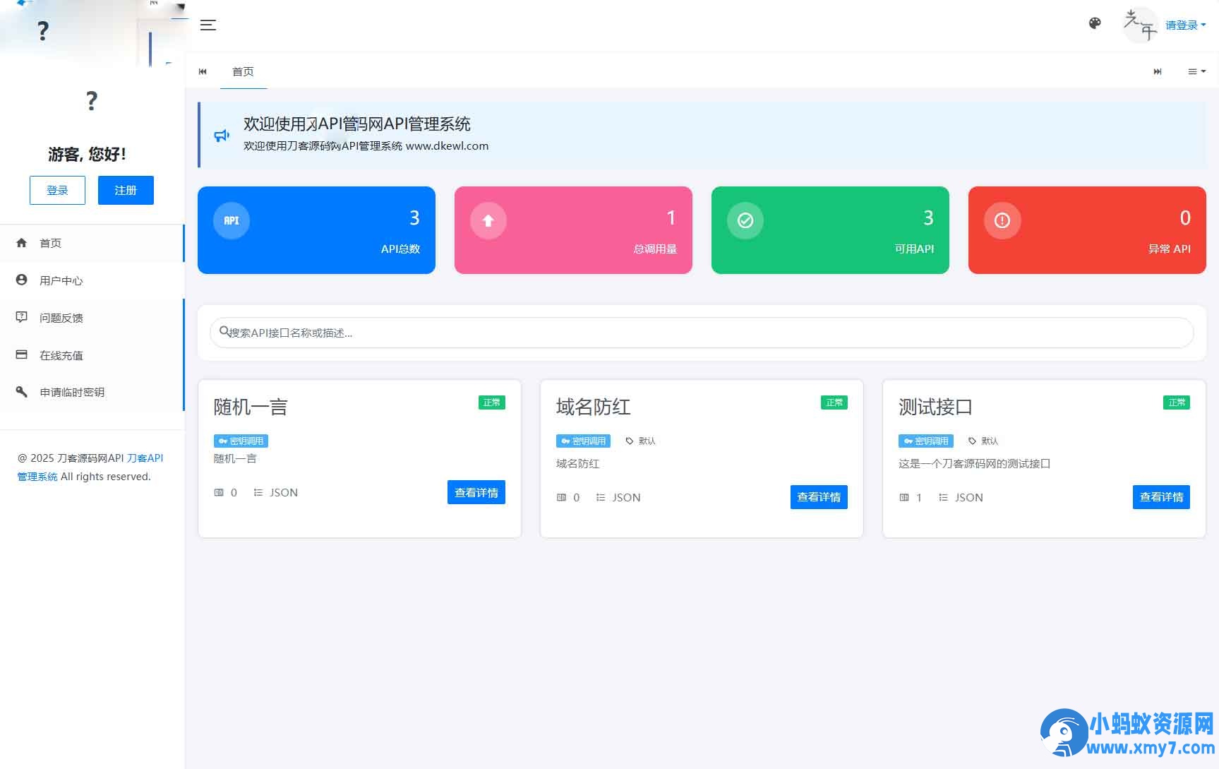1219x769 pixels.
Task: Click the megaphone icon in the welcome banner
Action: (222, 136)
